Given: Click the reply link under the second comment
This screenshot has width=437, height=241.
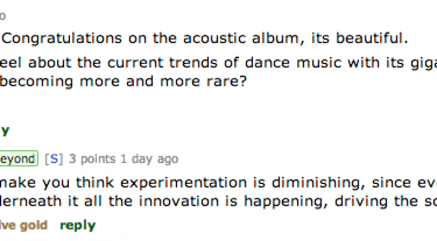Looking at the screenshot, I should click(x=77, y=226).
